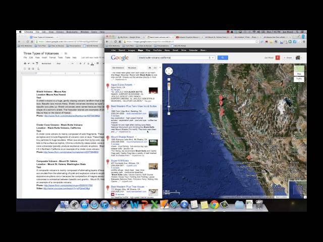Viewport: 323px width, 242px height.
Task: Expand options arrow beside Agua Dulce Airpark
Action: pos(135,85)
